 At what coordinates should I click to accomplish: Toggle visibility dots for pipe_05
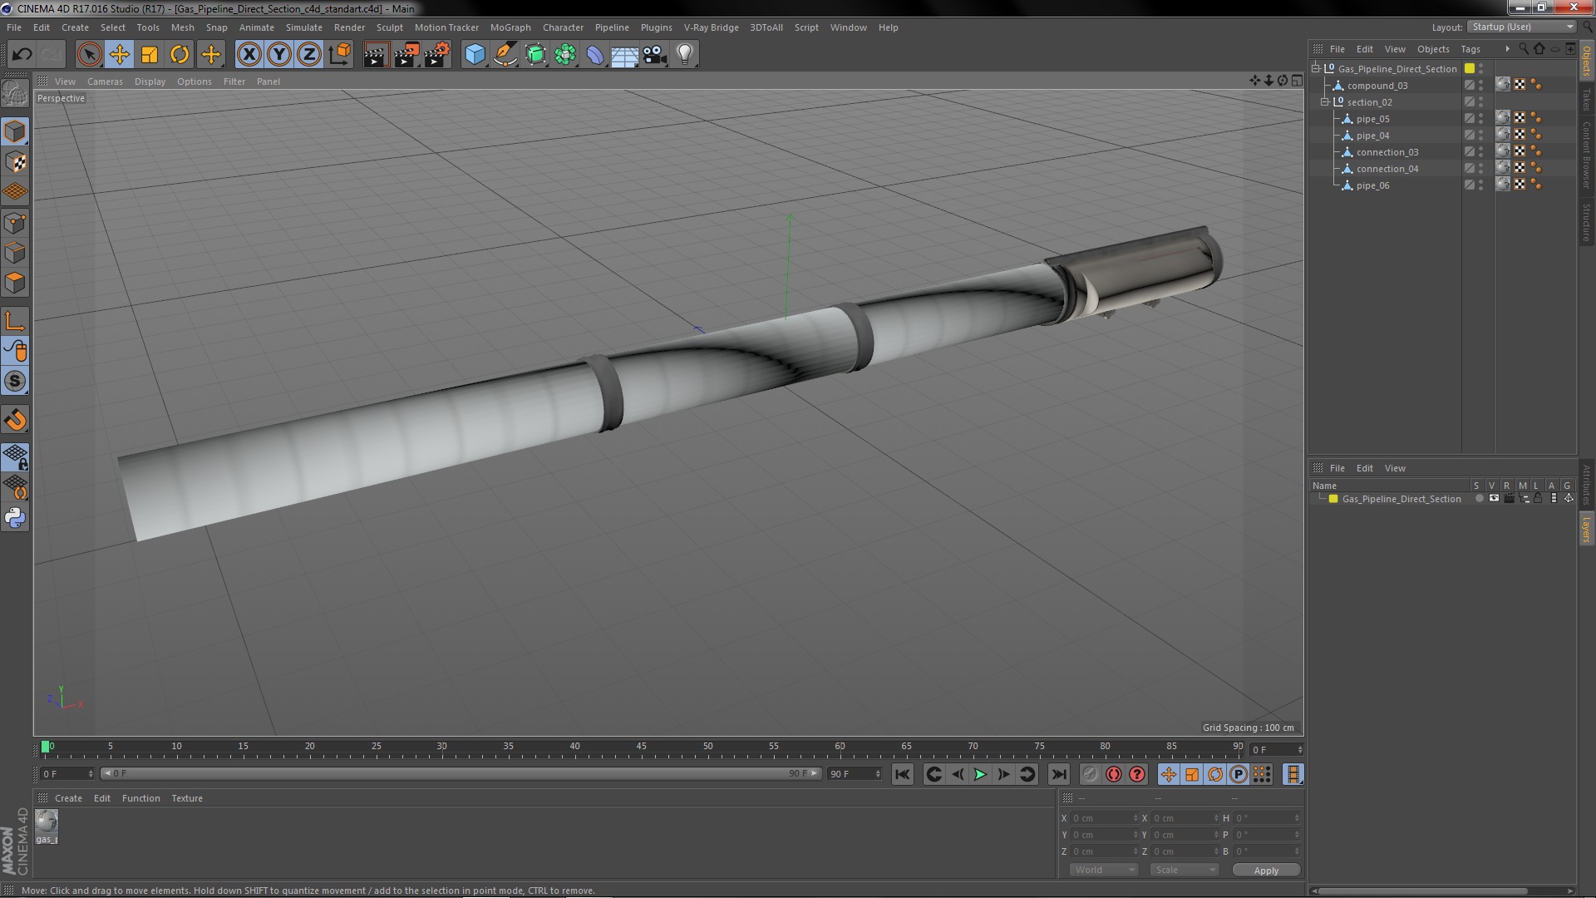pos(1480,119)
